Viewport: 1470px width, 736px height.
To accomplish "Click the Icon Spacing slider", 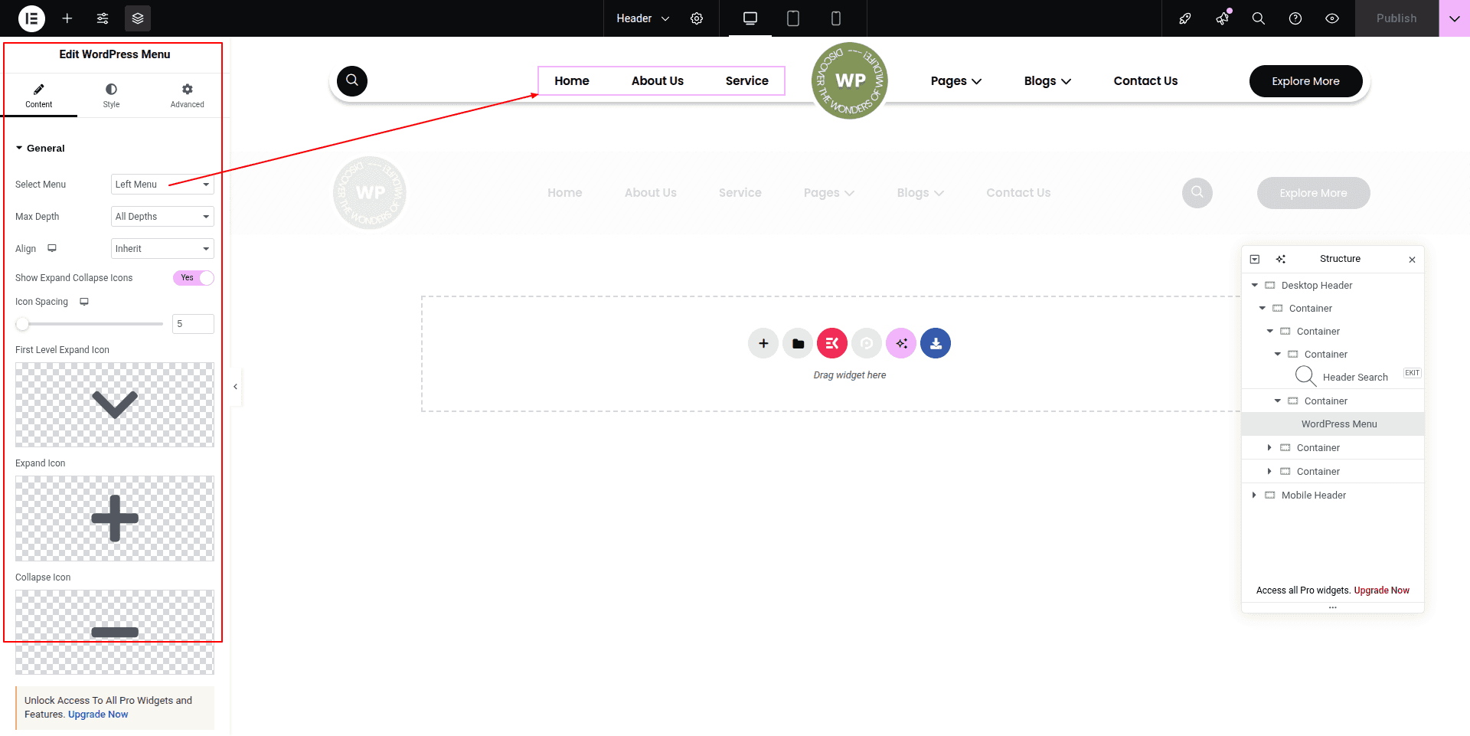I will tap(92, 324).
